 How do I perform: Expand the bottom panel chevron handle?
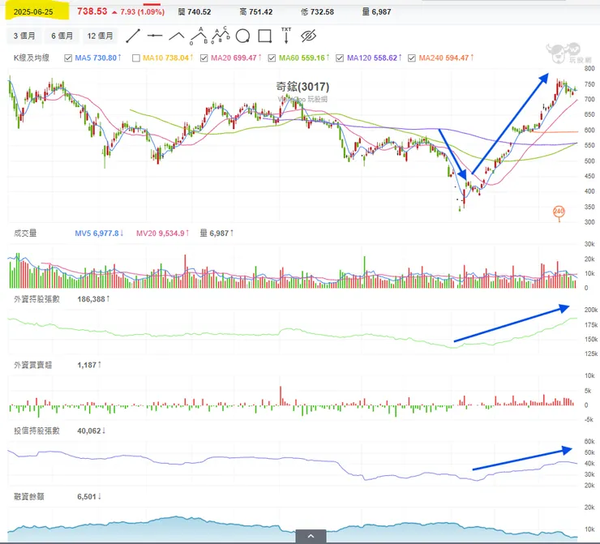click(x=311, y=536)
